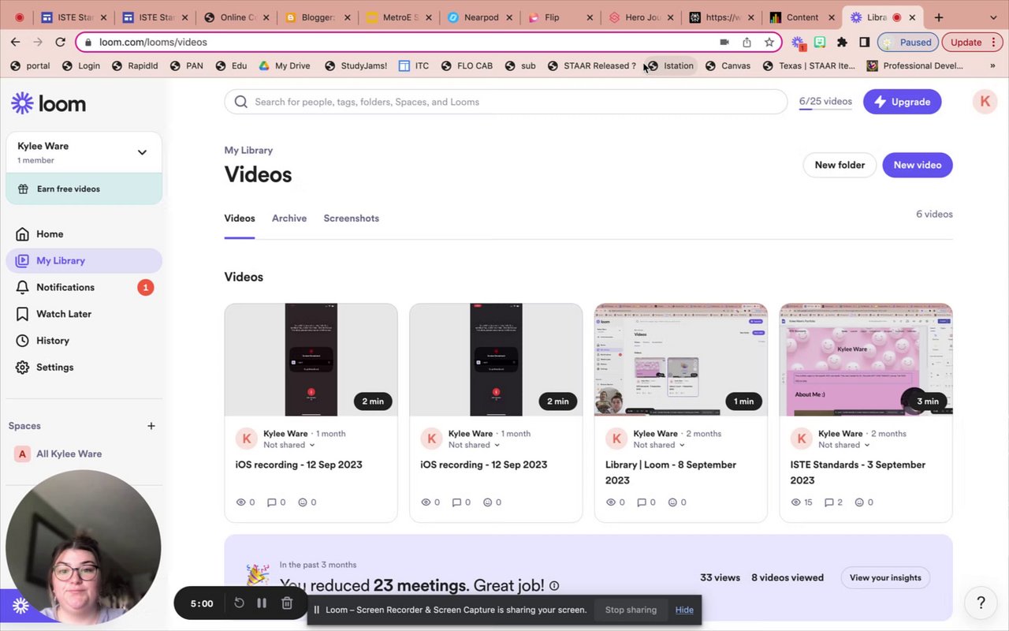The height and width of the screenshot is (631, 1009).
Task: Switch to the Nearpod browser tab
Action: pyautogui.click(x=481, y=17)
